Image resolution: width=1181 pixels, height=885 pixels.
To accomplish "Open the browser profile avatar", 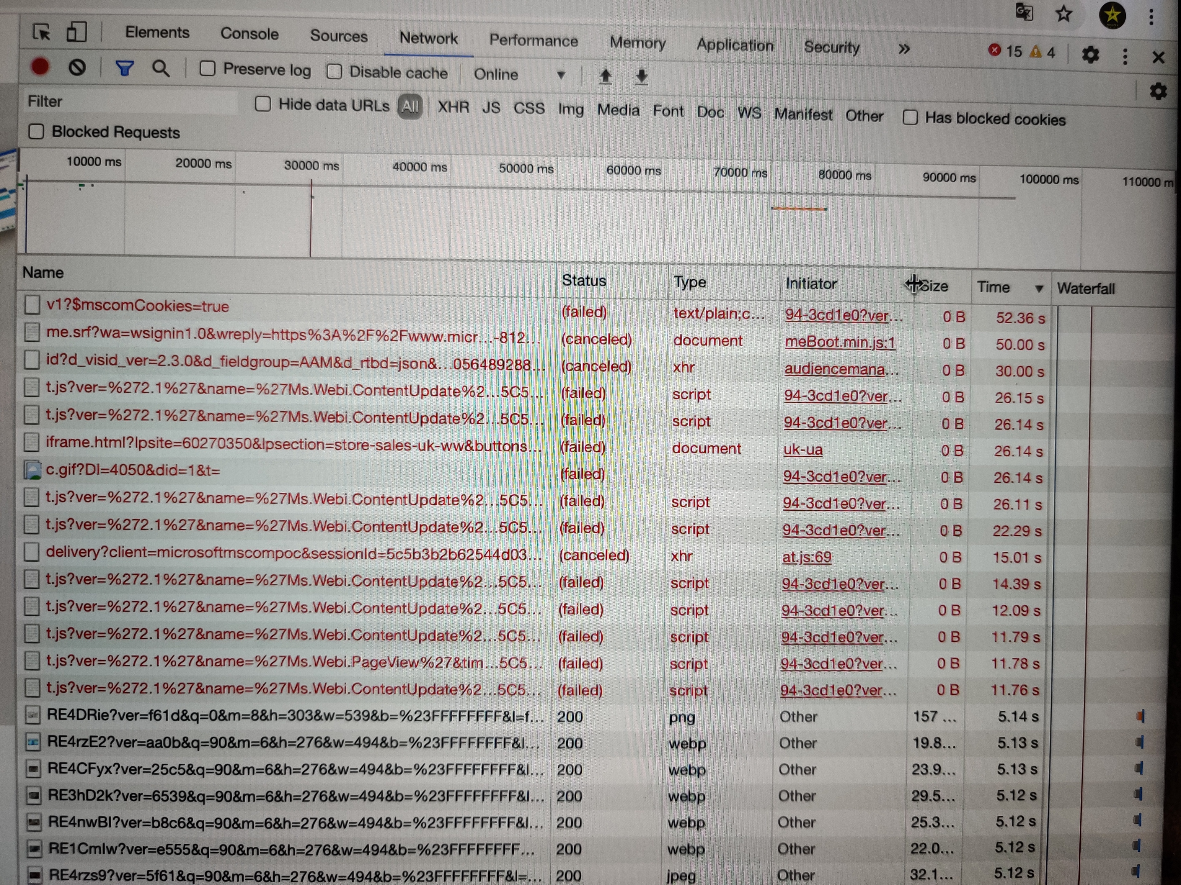I will point(1112,15).
